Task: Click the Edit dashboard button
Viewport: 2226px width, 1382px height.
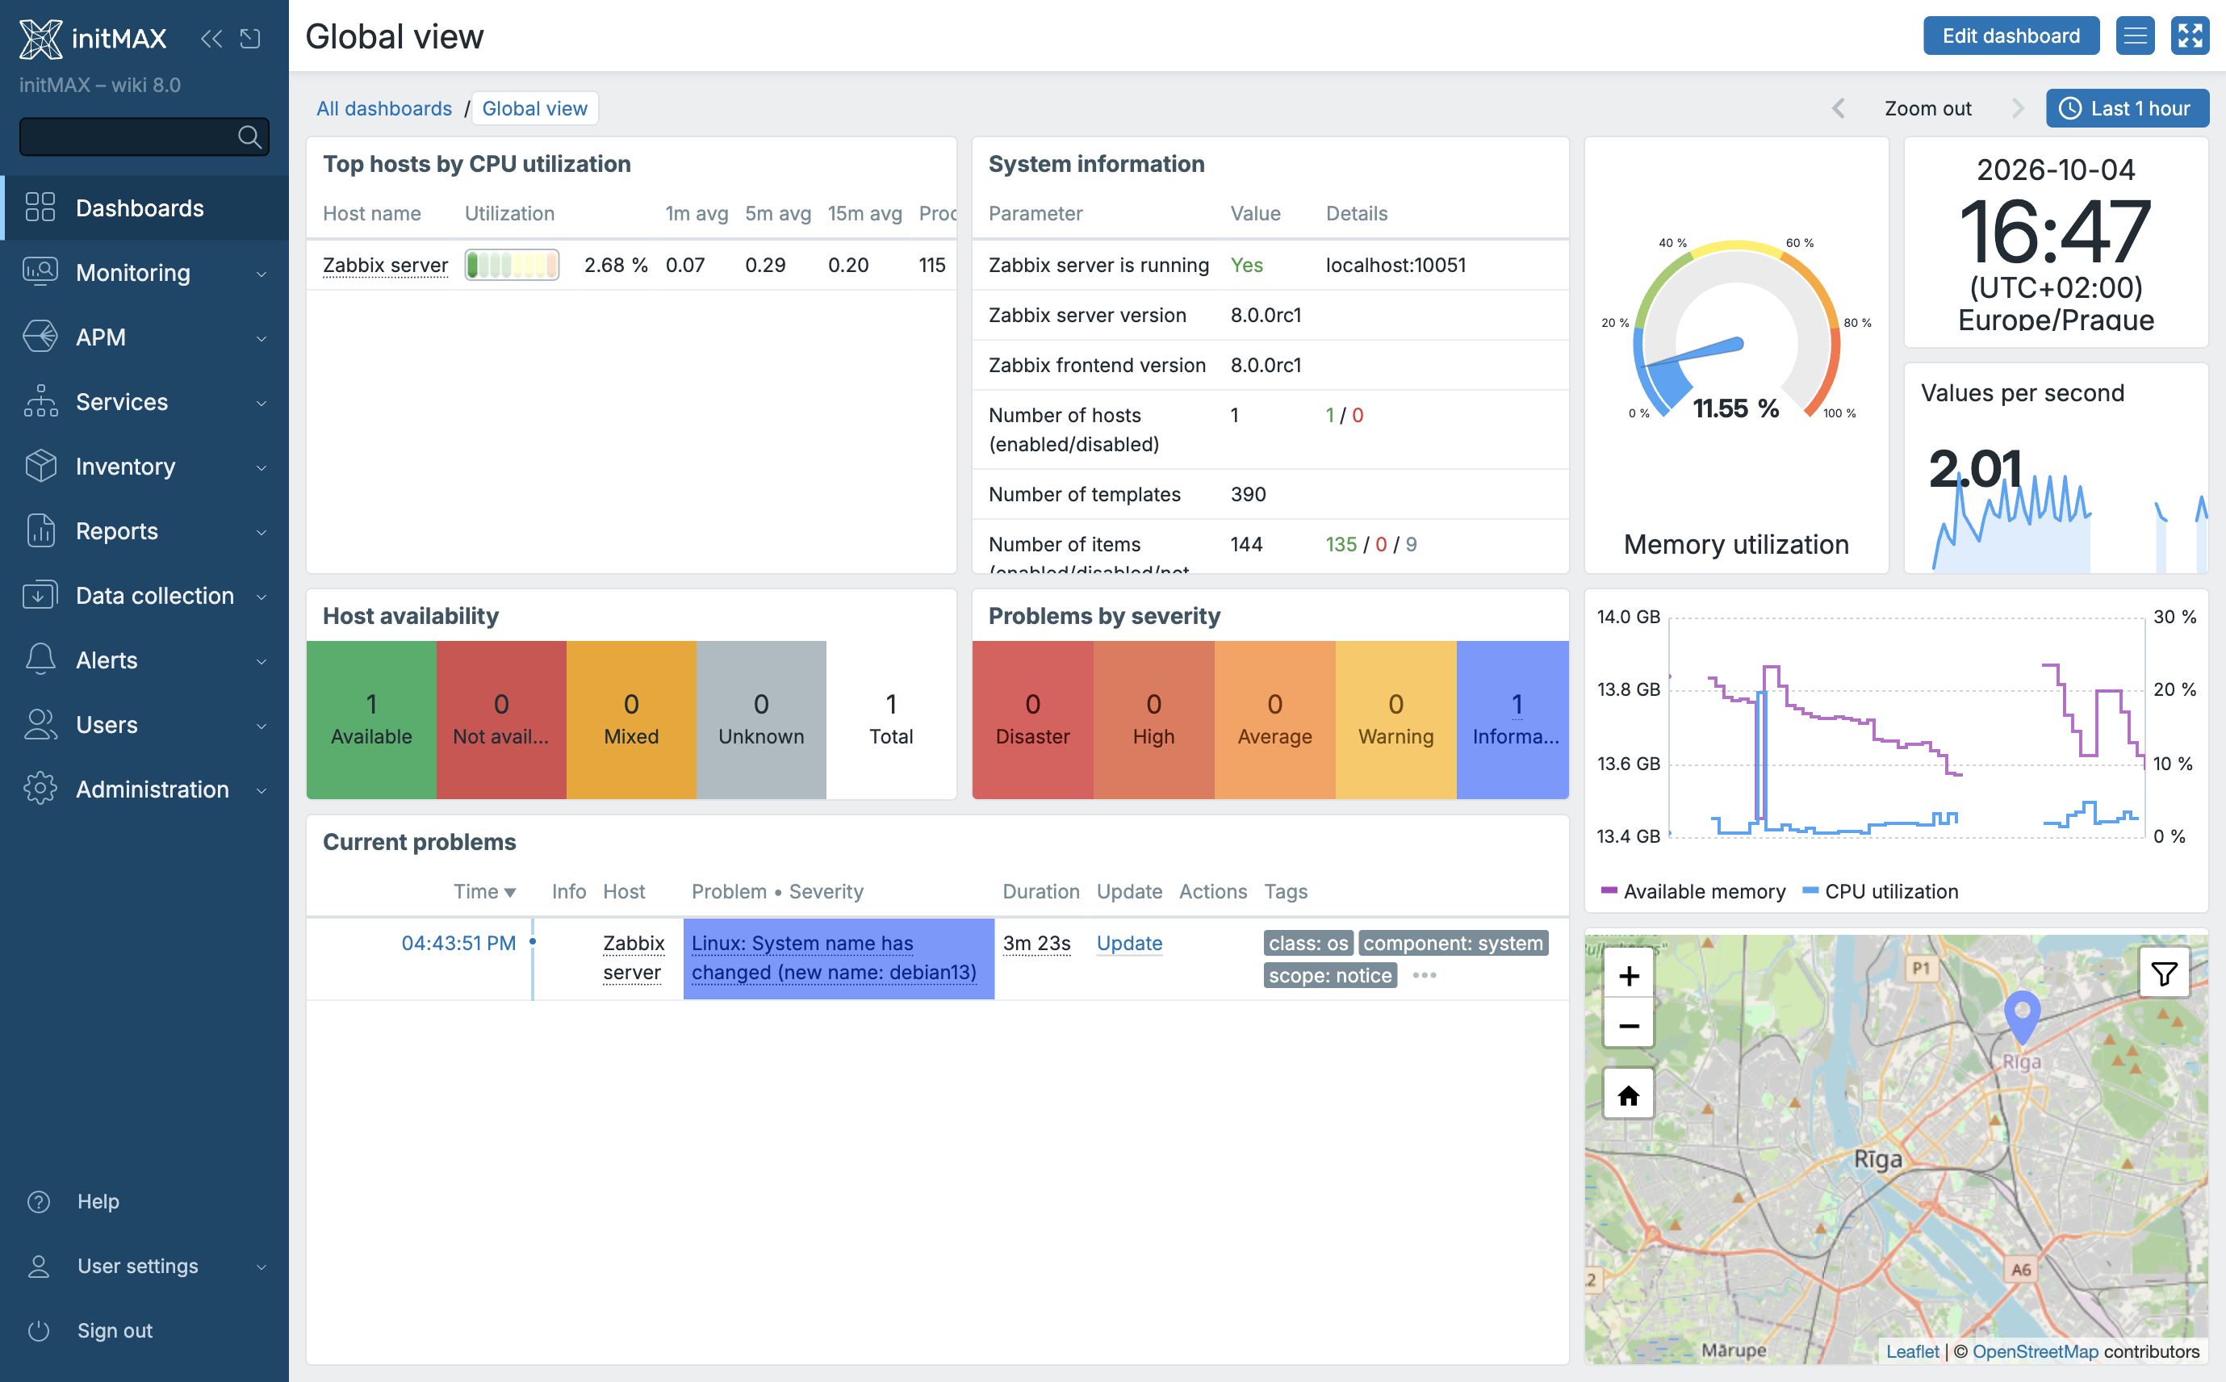Action: (x=2011, y=36)
